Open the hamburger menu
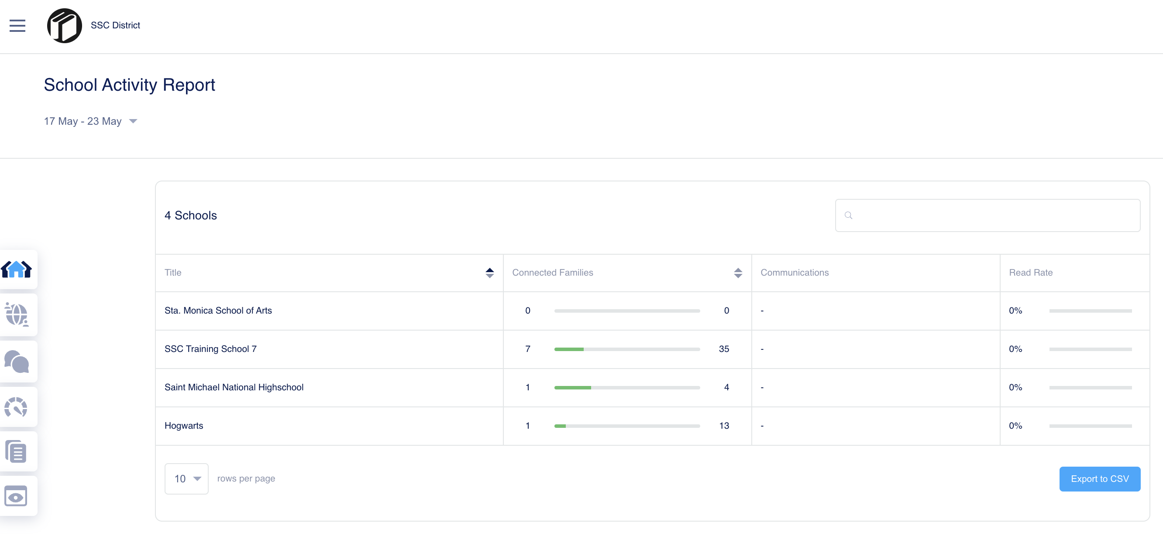 coord(17,26)
